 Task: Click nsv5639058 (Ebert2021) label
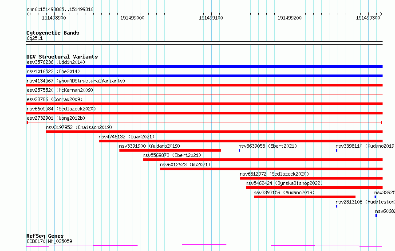tap(268, 146)
